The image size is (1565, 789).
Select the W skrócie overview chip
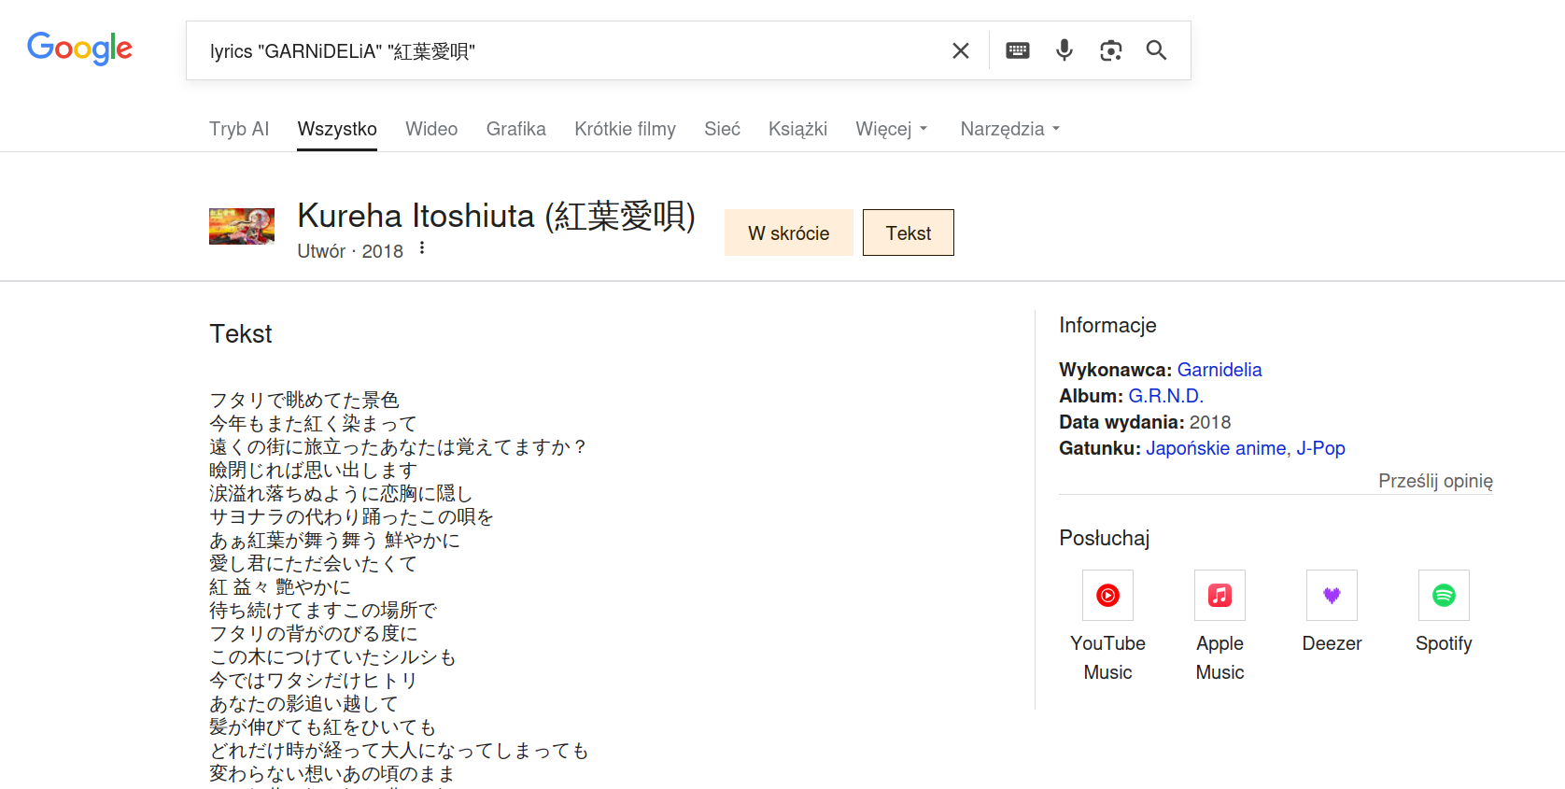tap(788, 233)
